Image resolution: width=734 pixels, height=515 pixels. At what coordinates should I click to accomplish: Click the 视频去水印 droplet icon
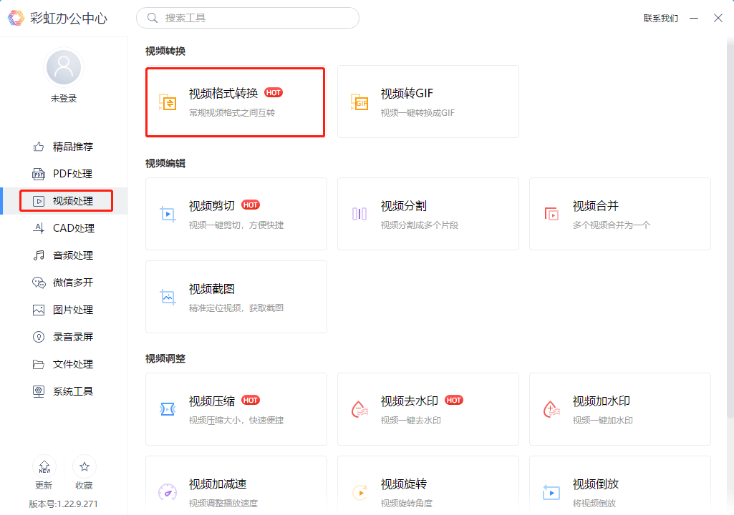[x=359, y=409]
